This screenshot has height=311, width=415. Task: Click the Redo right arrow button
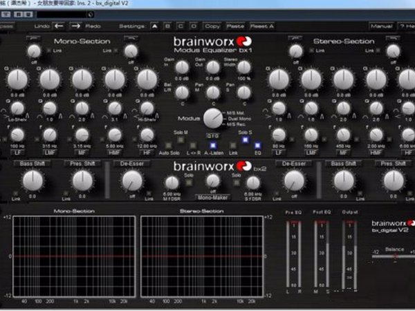click(75, 26)
